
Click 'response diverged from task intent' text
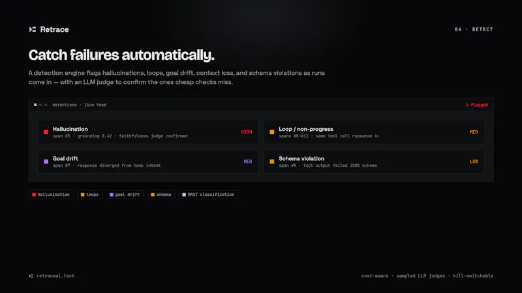tap(119, 165)
